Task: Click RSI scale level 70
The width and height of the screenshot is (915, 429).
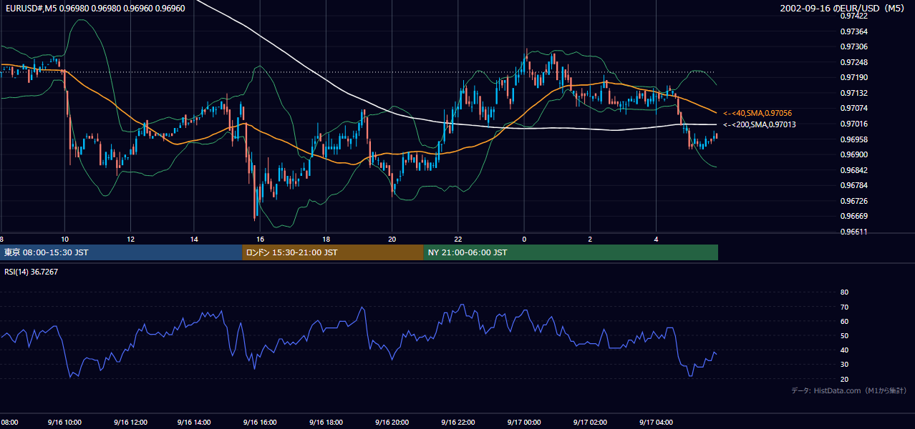Action: [844, 307]
